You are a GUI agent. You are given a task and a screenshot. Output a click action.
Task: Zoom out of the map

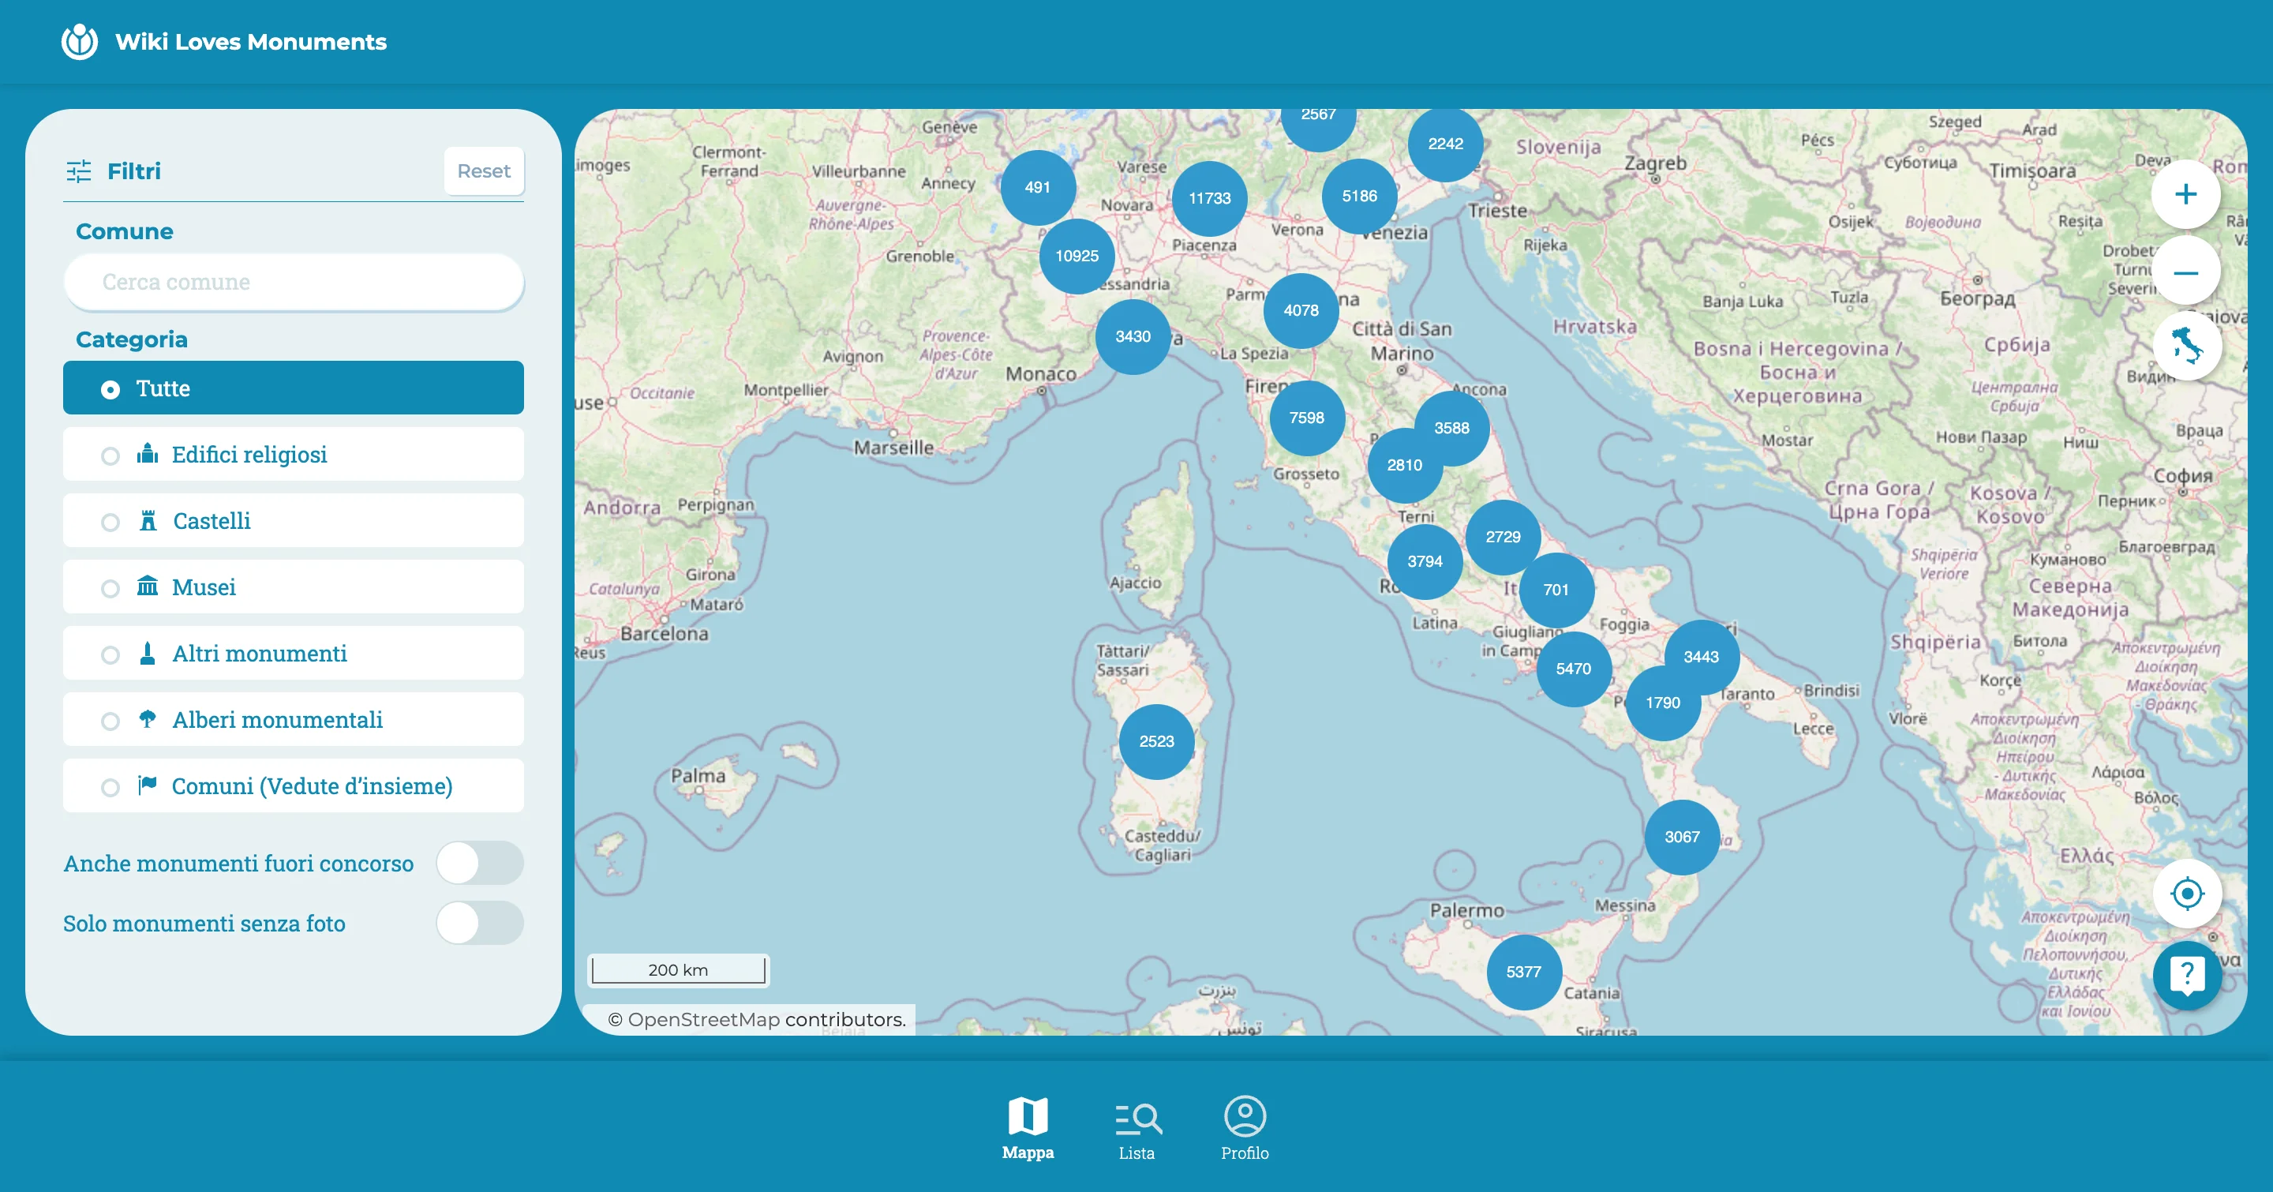tap(2185, 272)
